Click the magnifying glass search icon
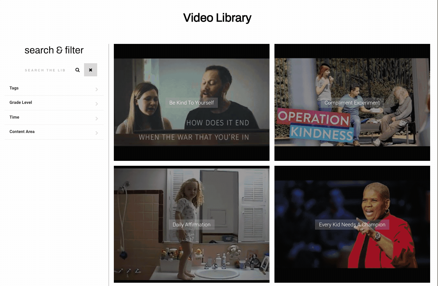438x286 pixels. tap(78, 70)
